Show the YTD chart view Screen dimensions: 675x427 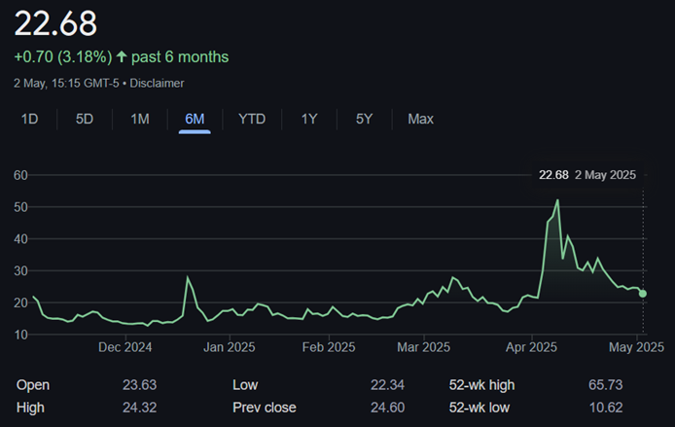click(x=252, y=119)
